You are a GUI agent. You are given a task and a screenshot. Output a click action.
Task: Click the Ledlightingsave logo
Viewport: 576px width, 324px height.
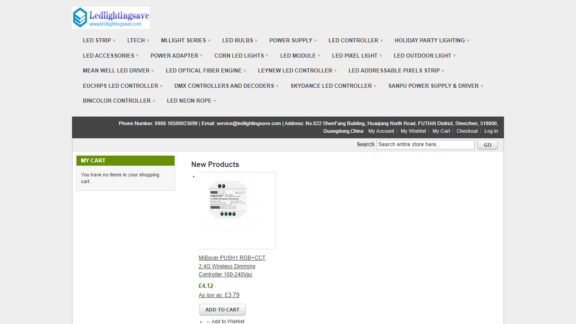111,18
